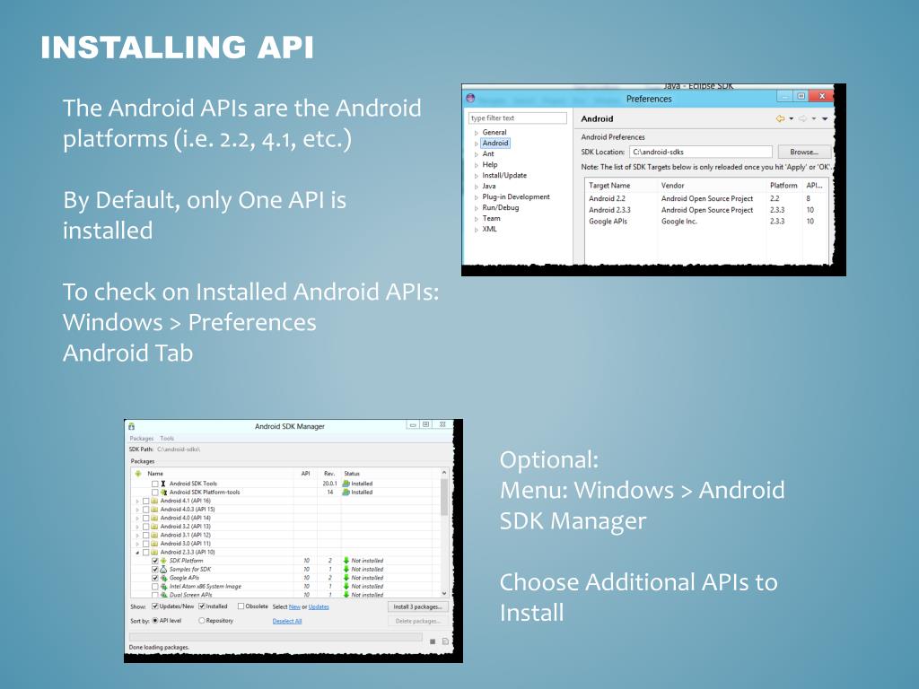Check the Android 4.1 (API 16) checkbox
The height and width of the screenshot is (689, 919).
tap(146, 501)
